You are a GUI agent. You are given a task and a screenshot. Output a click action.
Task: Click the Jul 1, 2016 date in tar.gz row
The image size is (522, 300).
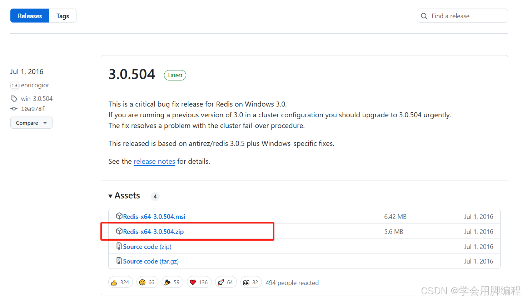tap(478, 261)
